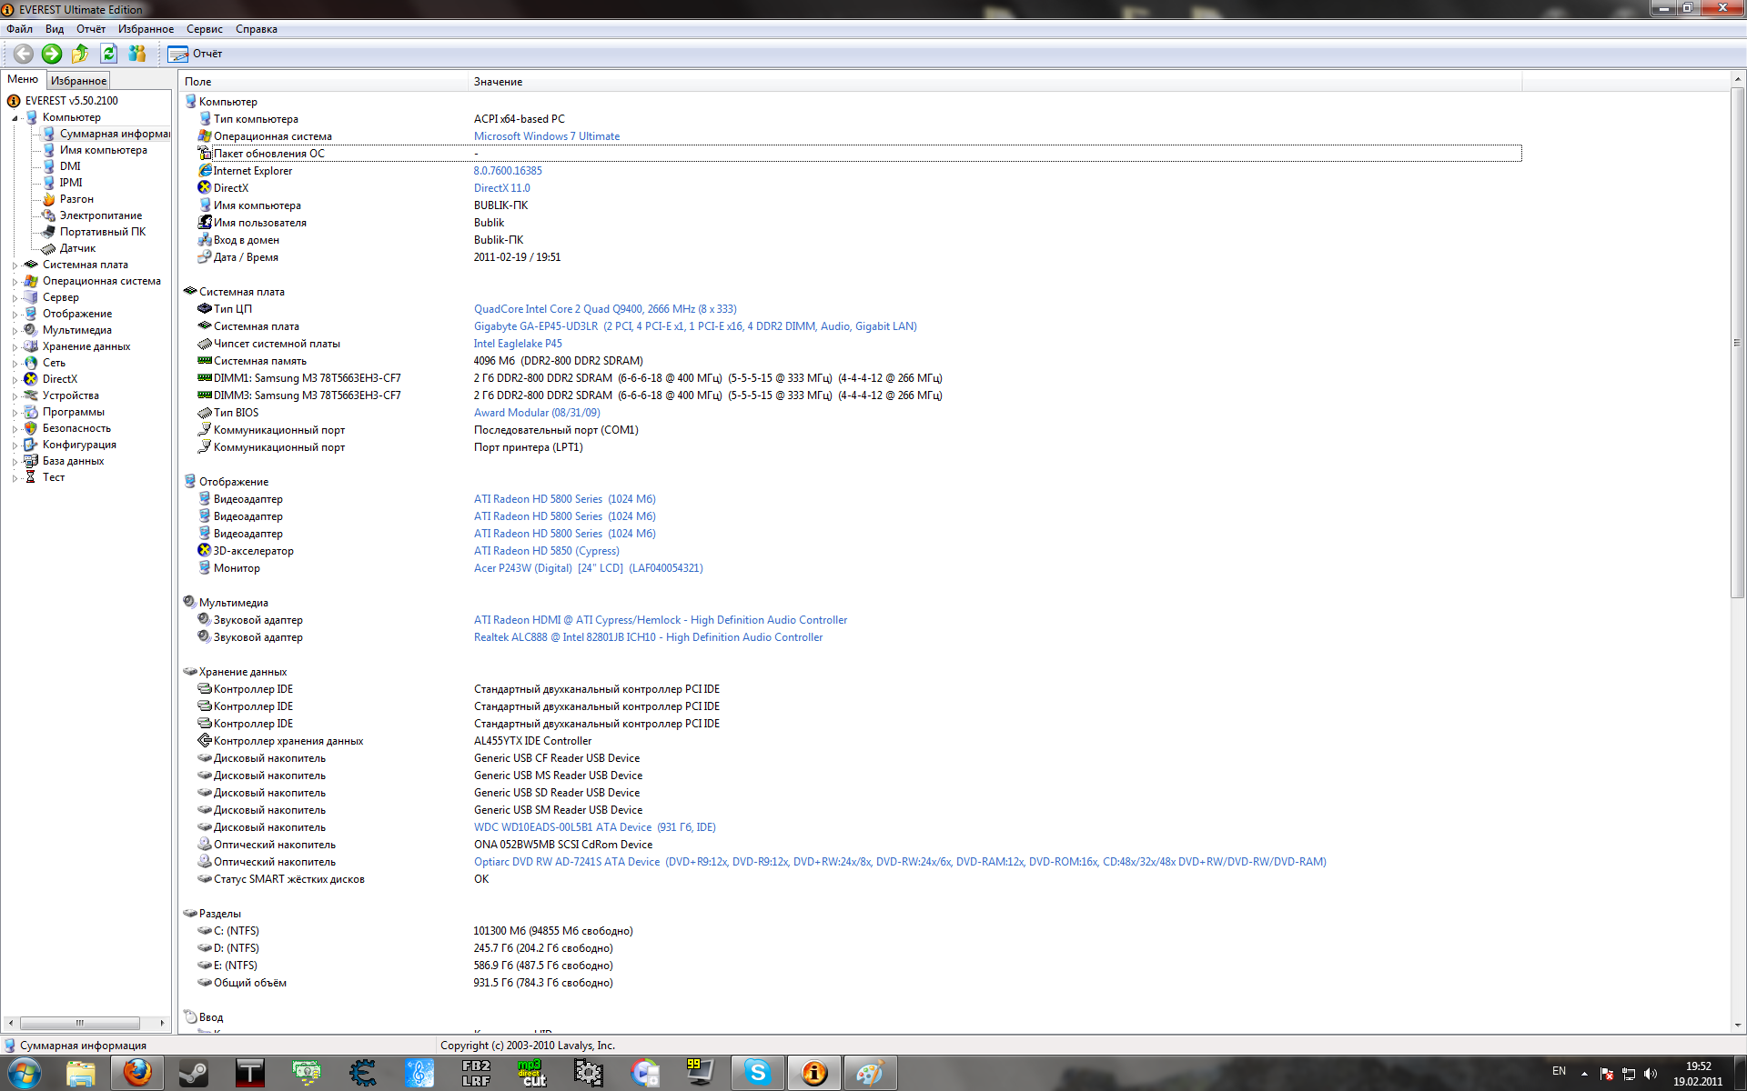This screenshot has height=1091, width=1747.
Task: Open the Сервис menu
Action: (205, 29)
